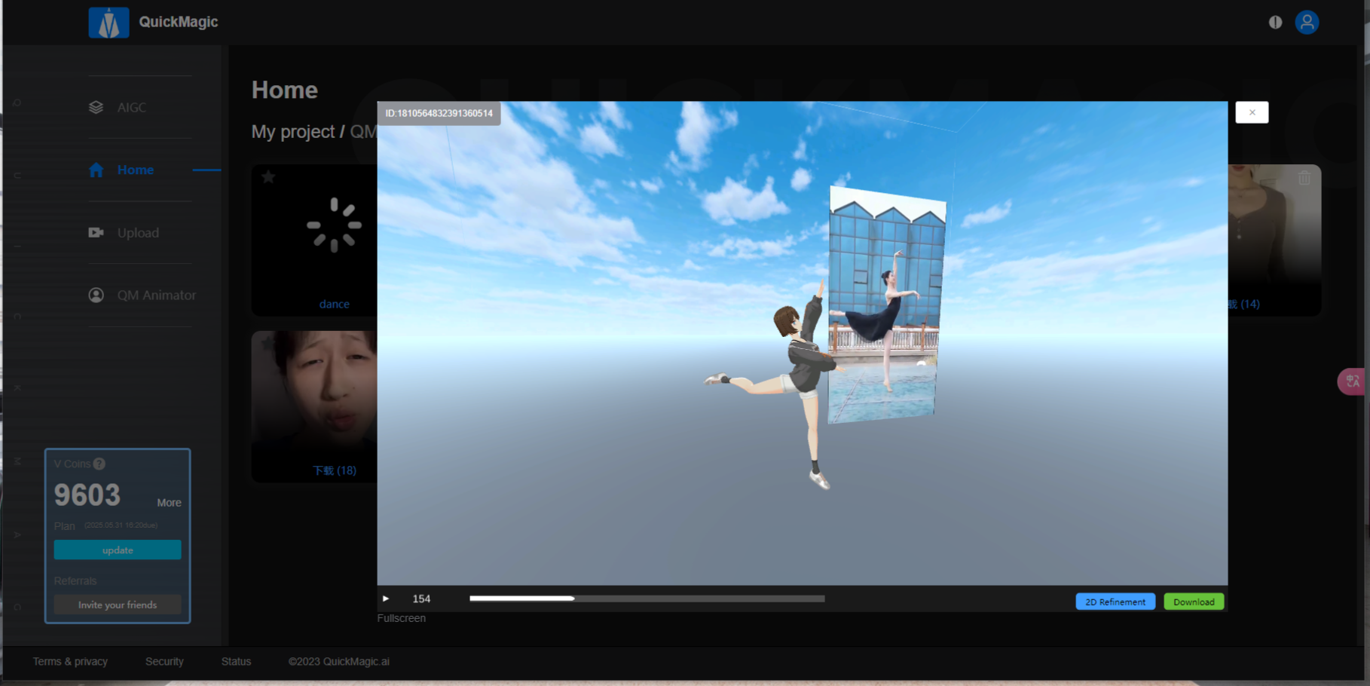Click the project ID label
The width and height of the screenshot is (1370, 686).
439,113
